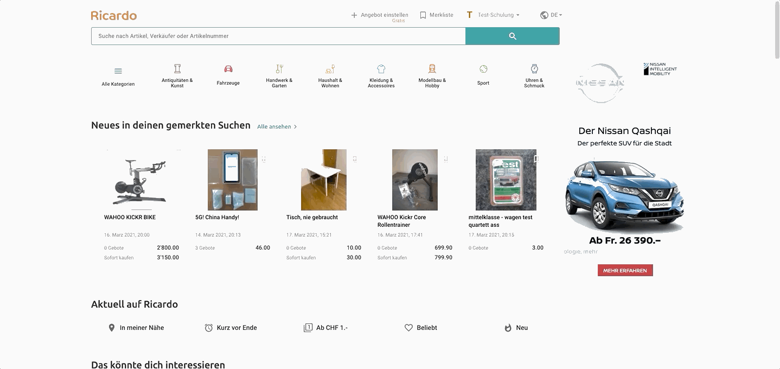Open the DE language dropdown

point(557,15)
